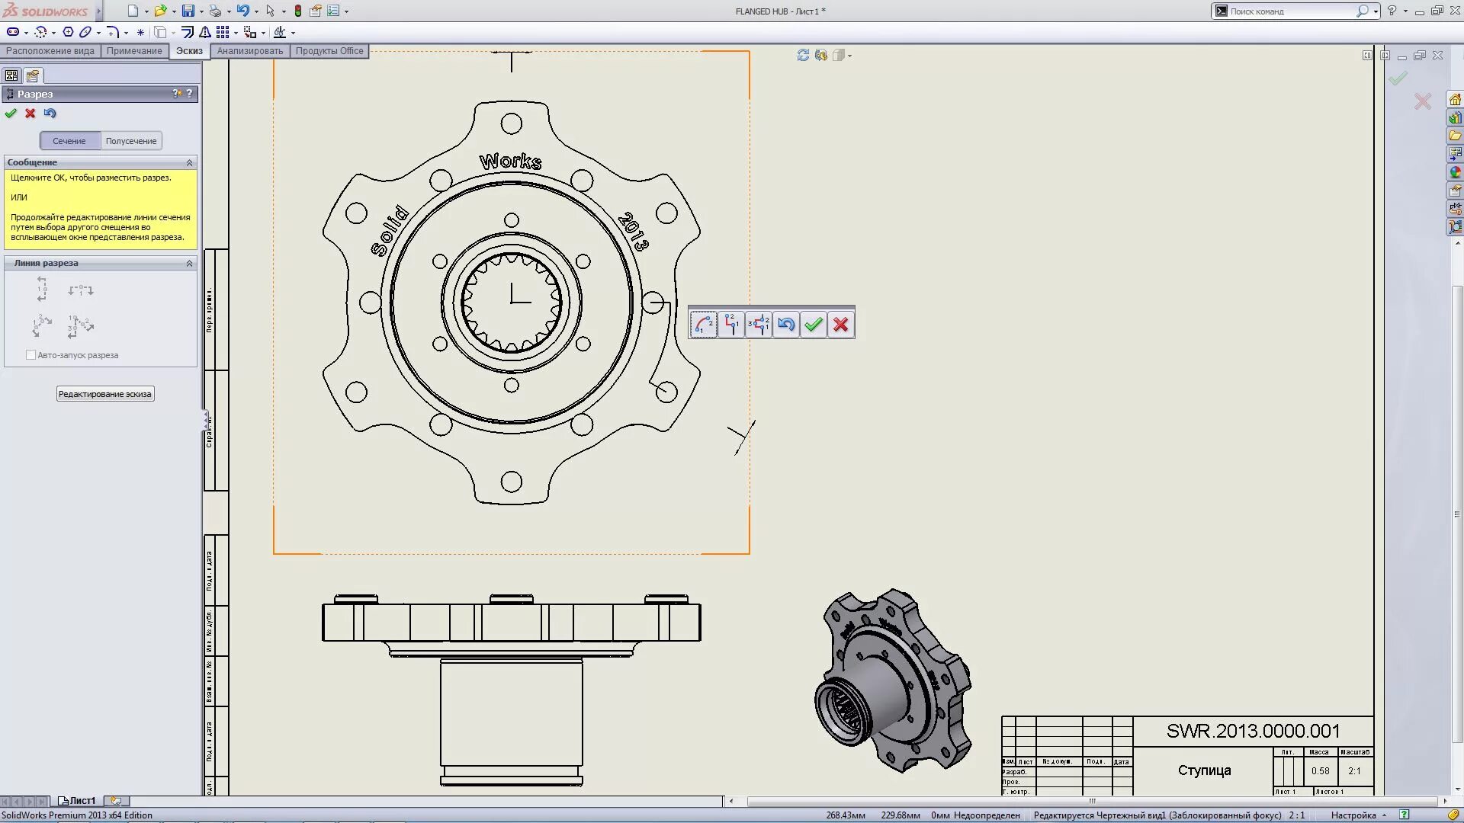This screenshot has width=1464, height=823.
Task: Open Design Library tab in task pane
Action: click(x=1455, y=118)
